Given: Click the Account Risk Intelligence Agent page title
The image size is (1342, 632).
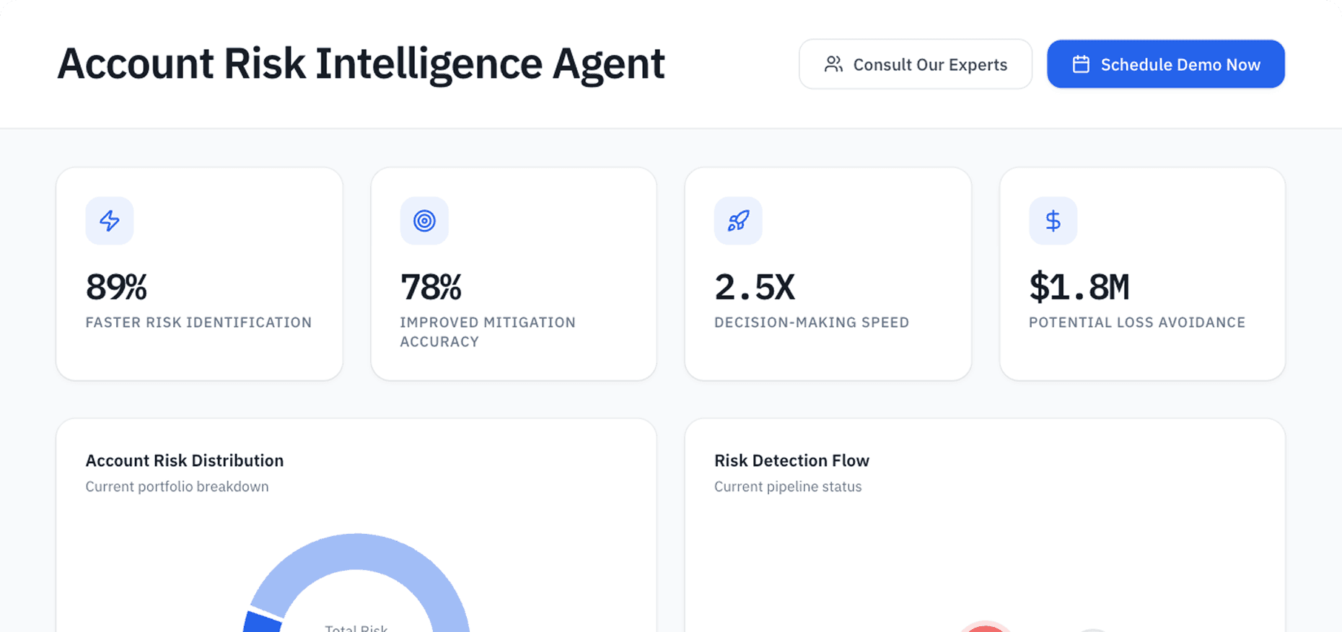Looking at the screenshot, I should [x=361, y=63].
